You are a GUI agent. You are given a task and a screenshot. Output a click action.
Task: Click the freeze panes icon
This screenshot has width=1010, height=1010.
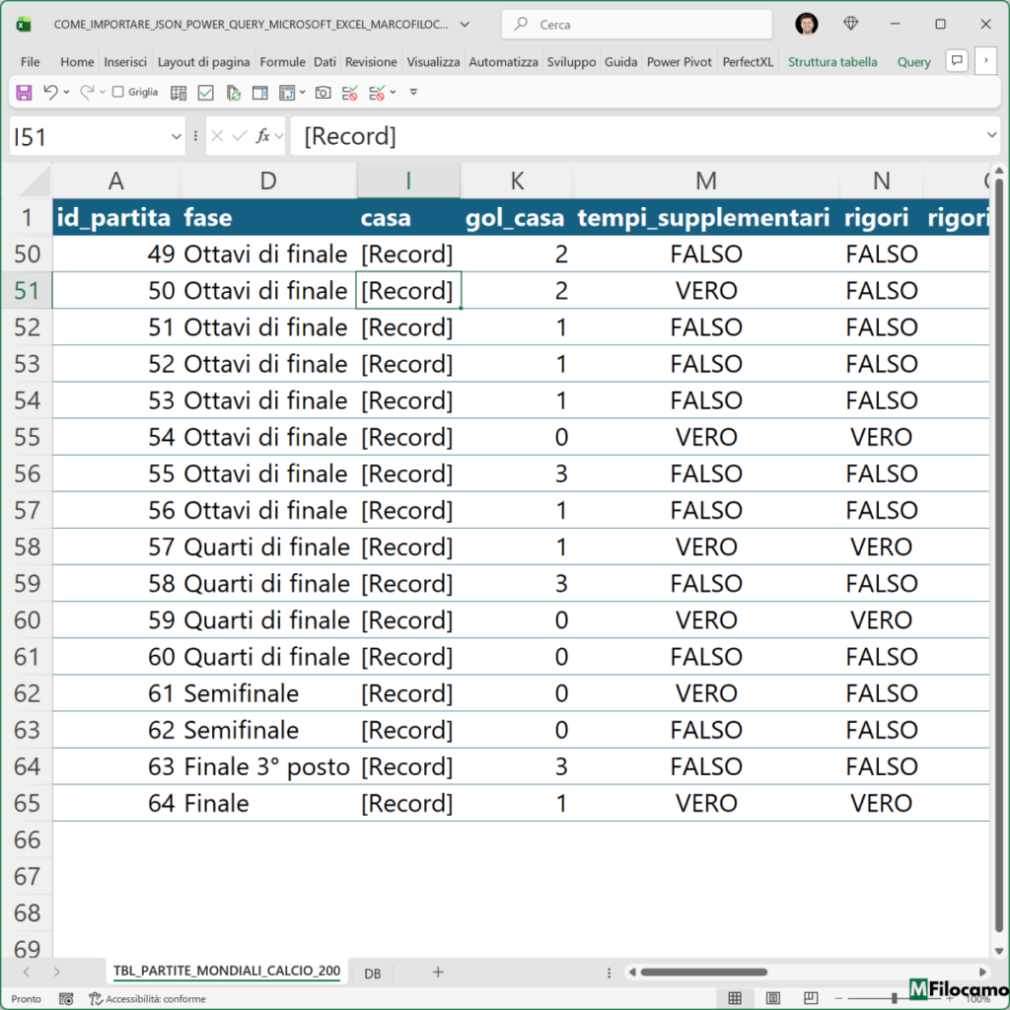[287, 93]
